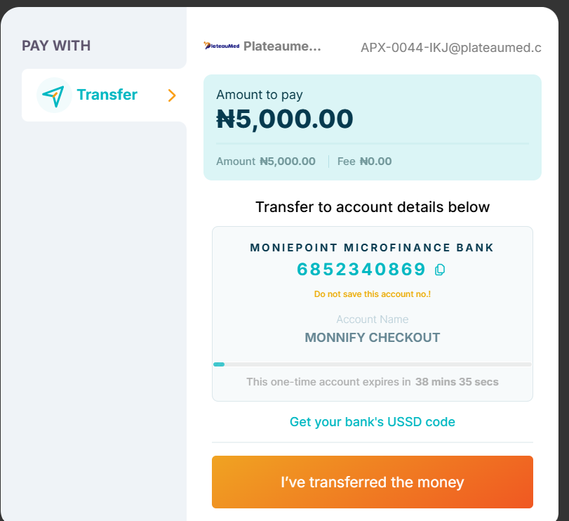Click "I've transferred the money" button
This screenshot has height=521, width=569.
[x=373, y=482]
